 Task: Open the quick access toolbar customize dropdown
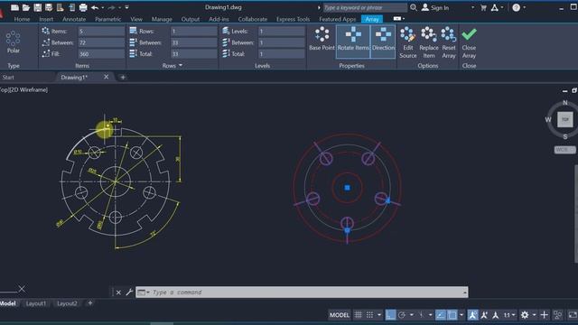[x=126, y=7]
